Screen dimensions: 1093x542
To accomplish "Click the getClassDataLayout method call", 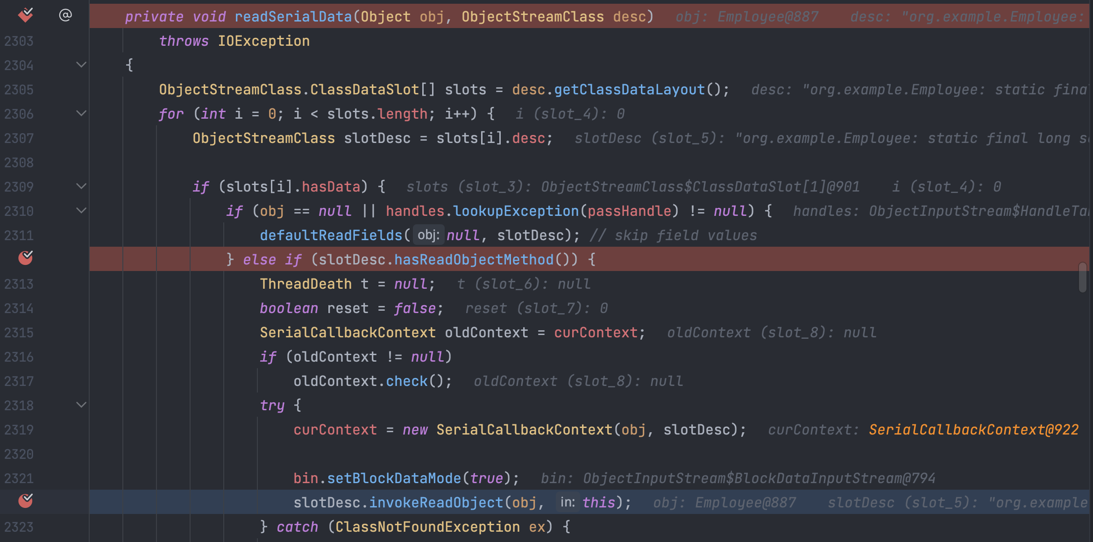I will (x=629, y=90).
